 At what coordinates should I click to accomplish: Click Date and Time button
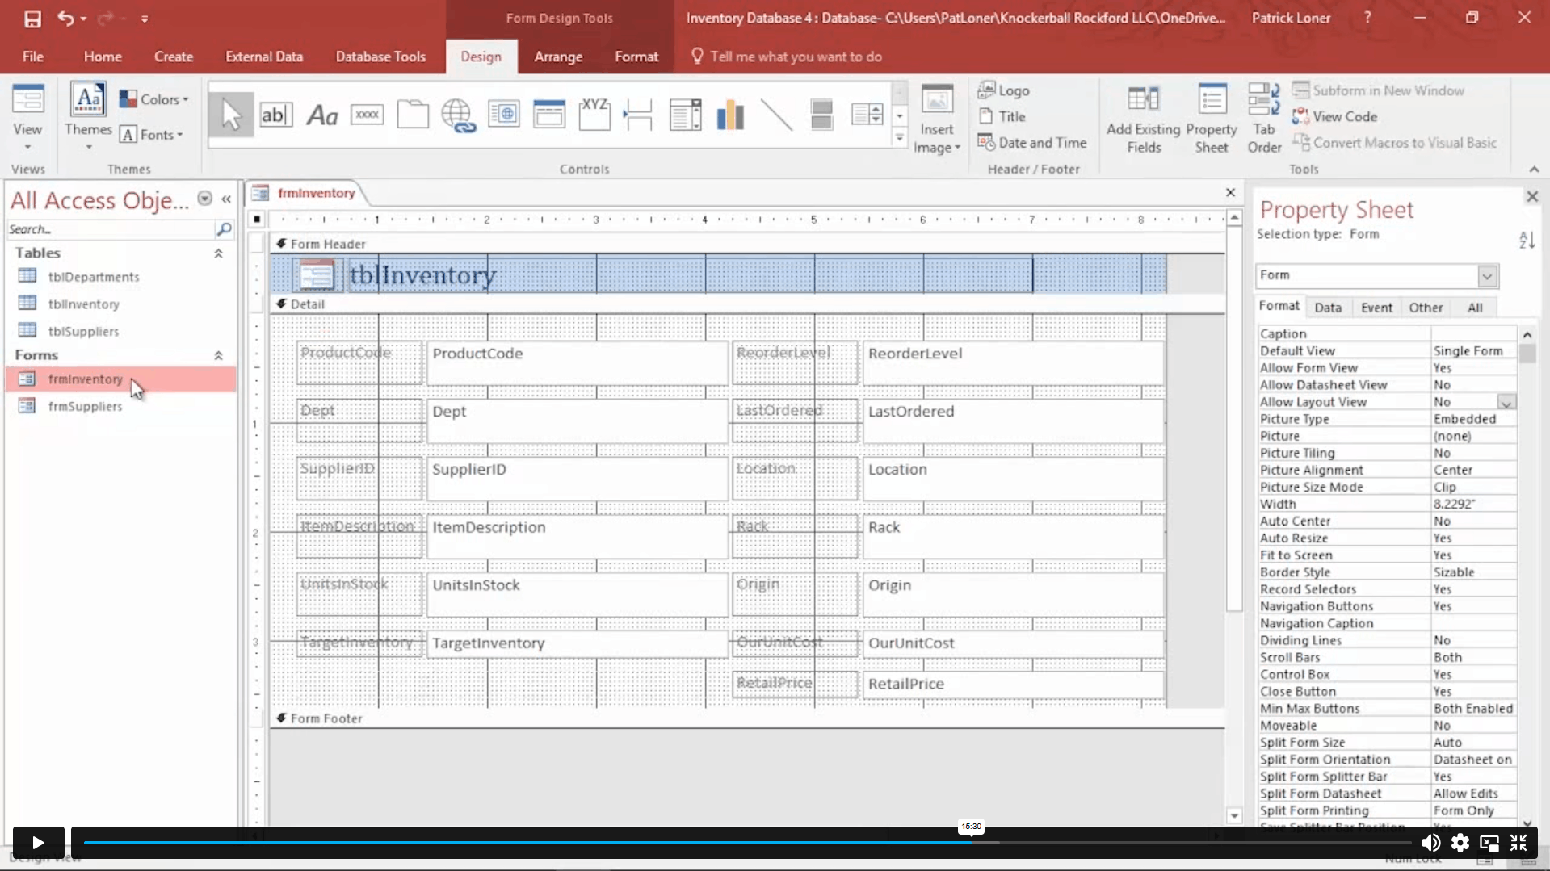pyautogui.click(x=1032, y=143)
